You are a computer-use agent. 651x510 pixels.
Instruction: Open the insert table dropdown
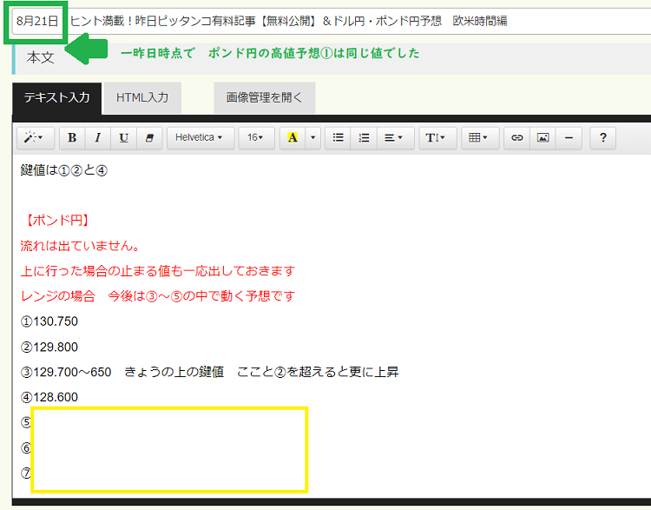[480, 137]
